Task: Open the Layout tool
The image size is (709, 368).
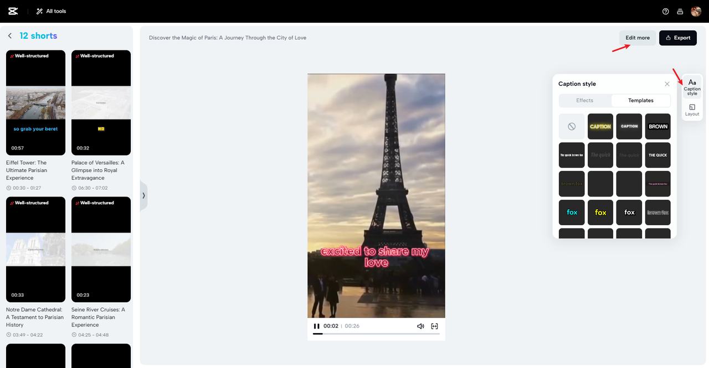Action: click(692, 110)
